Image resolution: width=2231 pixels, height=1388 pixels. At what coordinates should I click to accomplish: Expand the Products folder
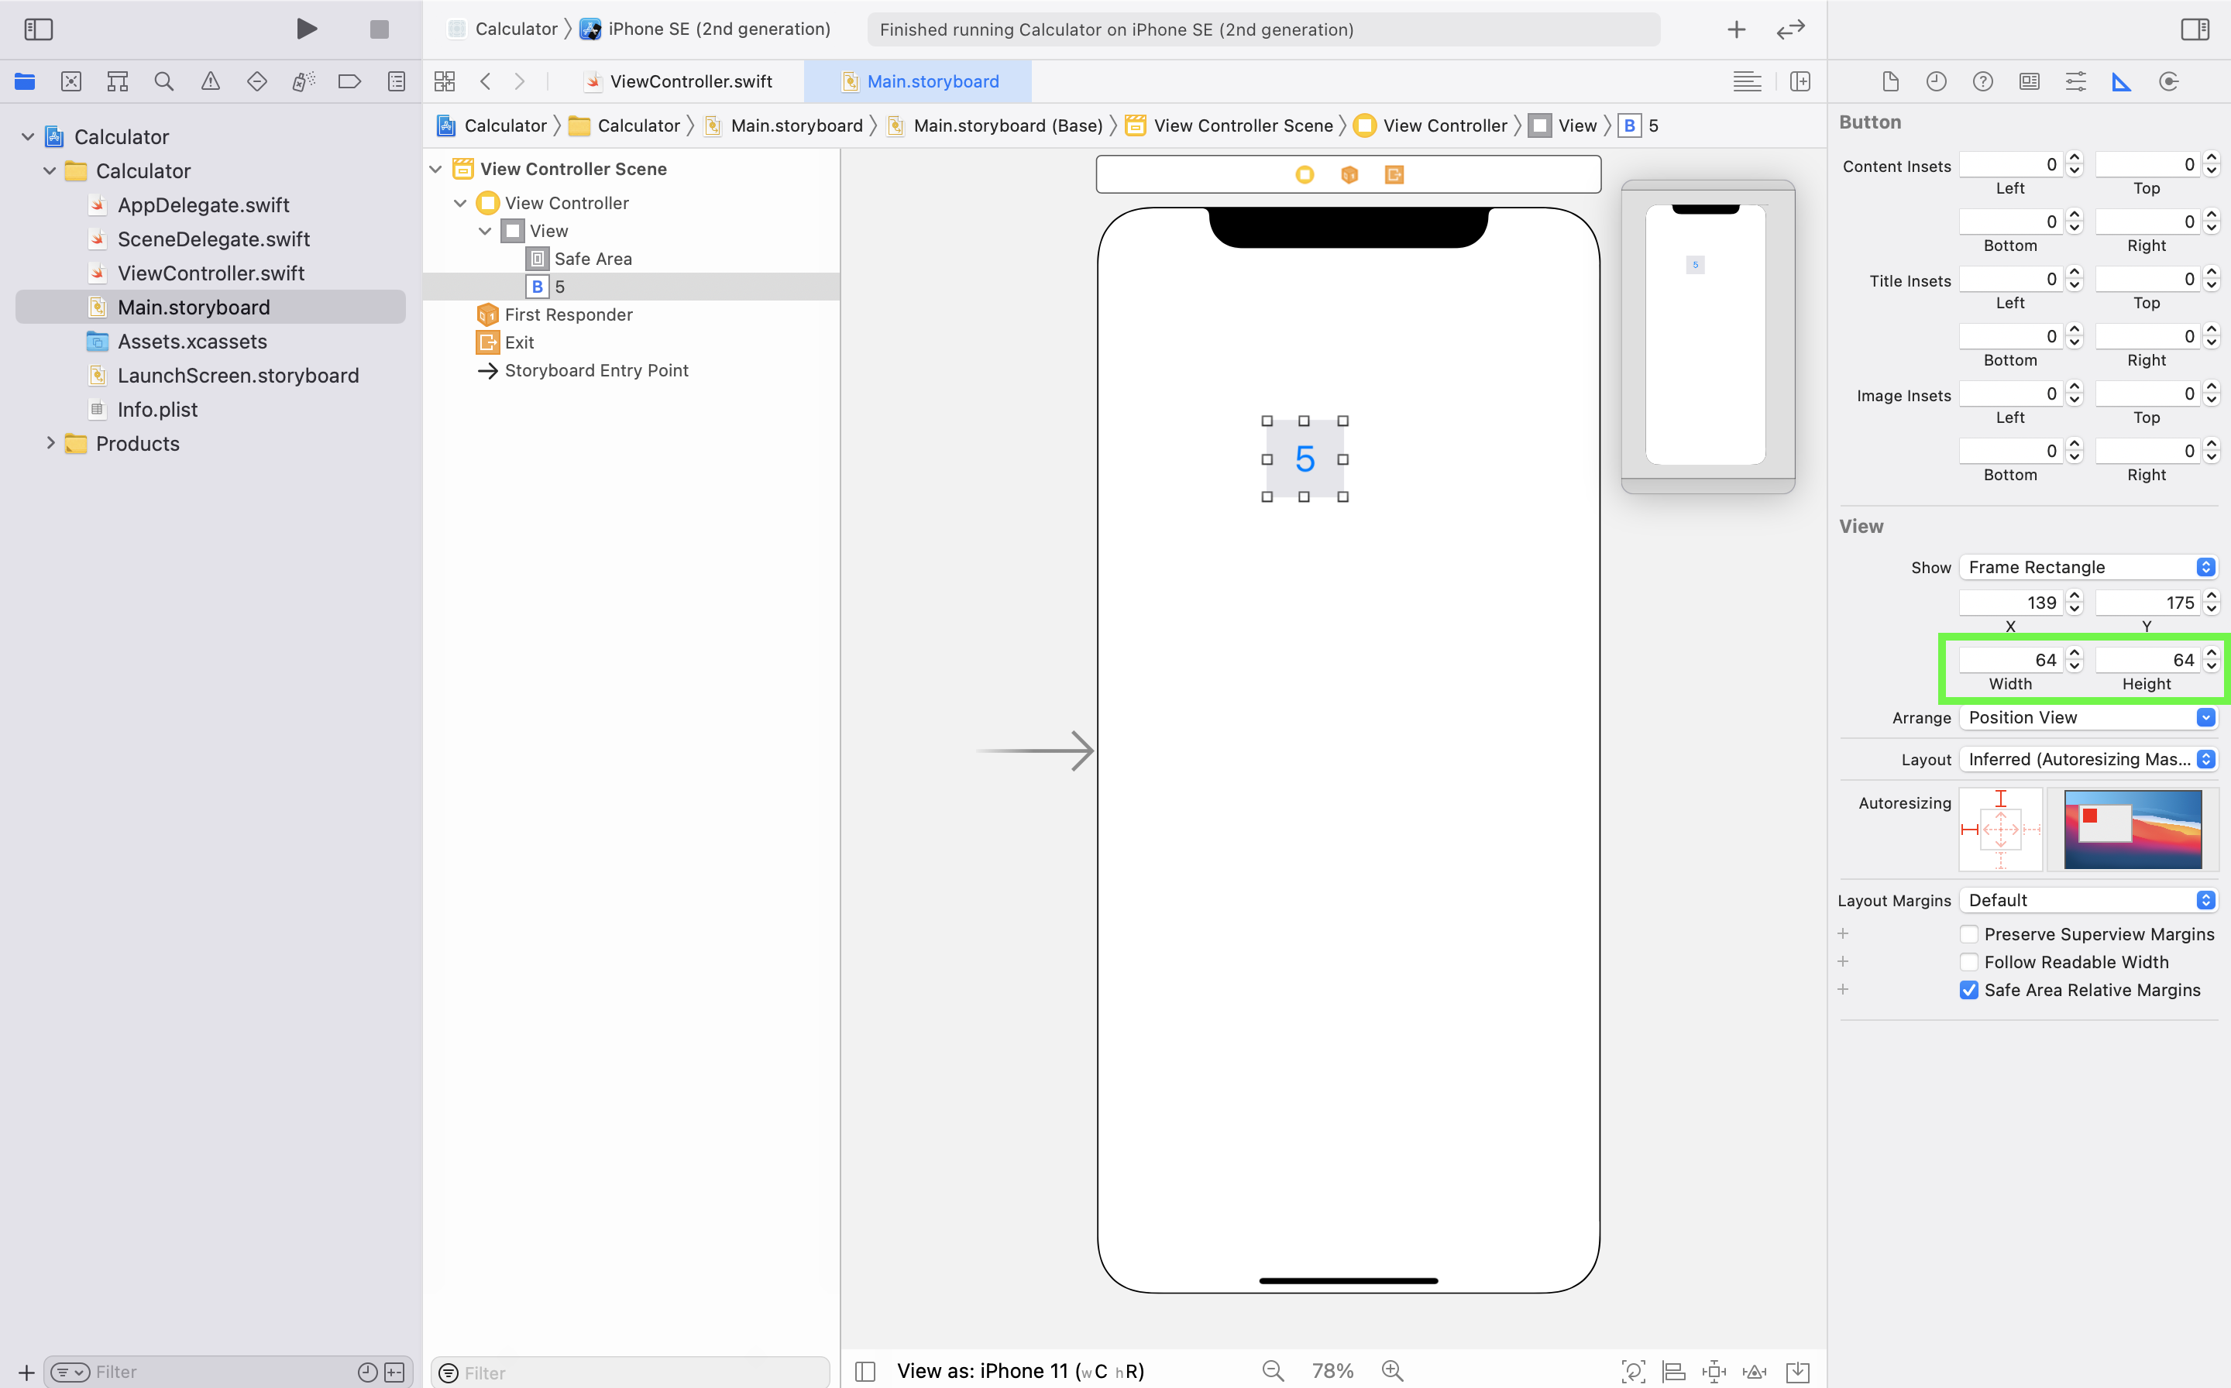pos(51,443)
